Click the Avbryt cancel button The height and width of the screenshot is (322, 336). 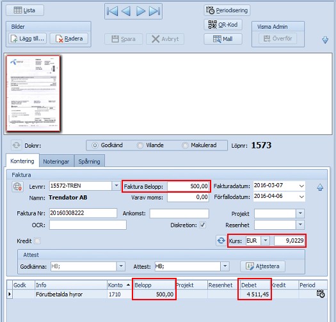coord(165,39)
